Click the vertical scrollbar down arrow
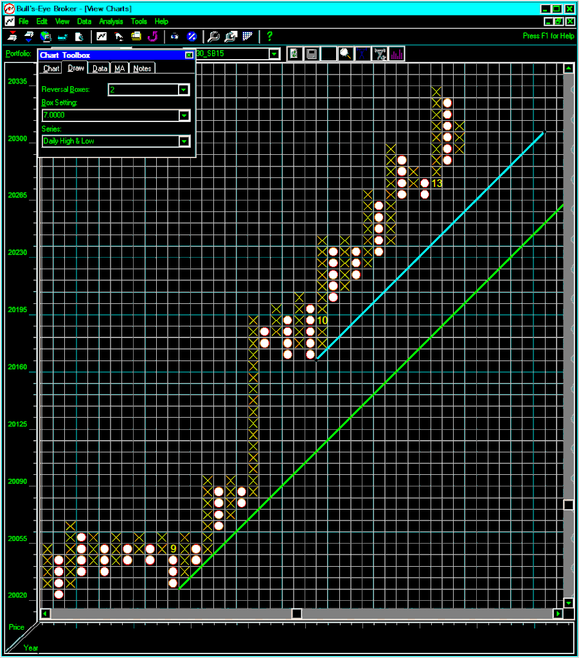The image size is (579, 658). [x=569, y=603]
